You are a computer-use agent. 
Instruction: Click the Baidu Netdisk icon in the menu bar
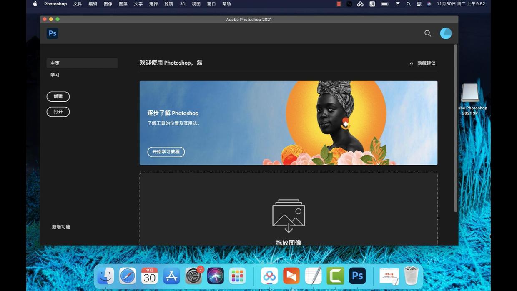click(x=360, y=4)
